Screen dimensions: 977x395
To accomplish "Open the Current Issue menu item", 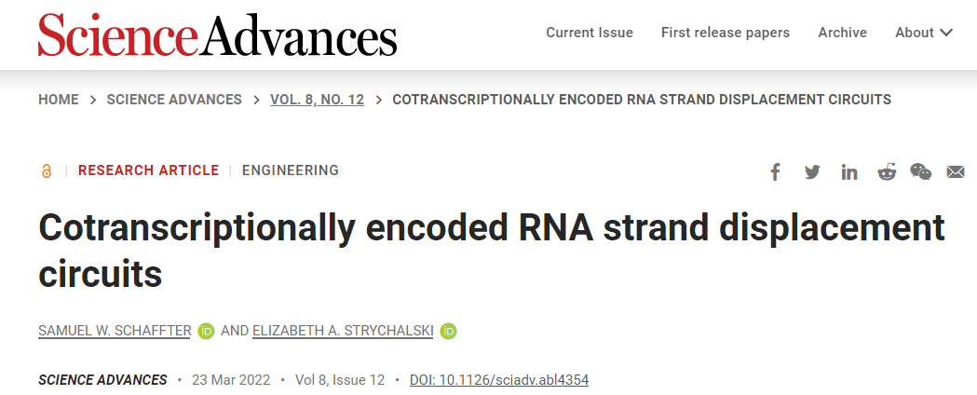I will 590,33.
